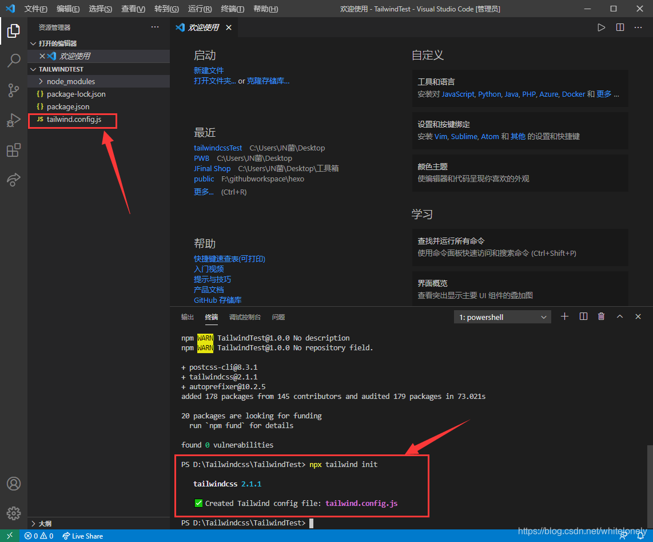This screenshot has width=653, height=542.
Task: Maximize the panel with up chevron
Action: (620, 317)
